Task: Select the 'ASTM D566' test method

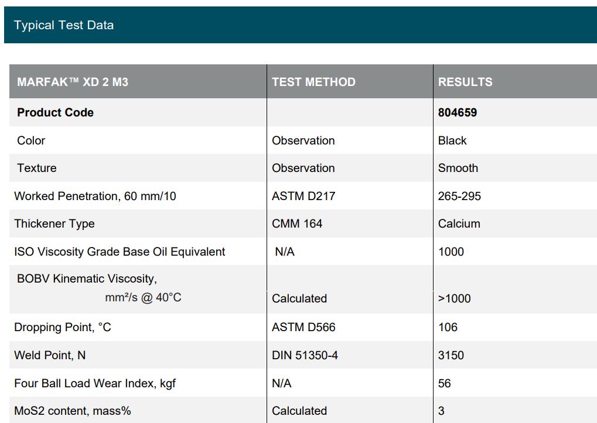Action: pyautogui.click(x=303, y=327)
